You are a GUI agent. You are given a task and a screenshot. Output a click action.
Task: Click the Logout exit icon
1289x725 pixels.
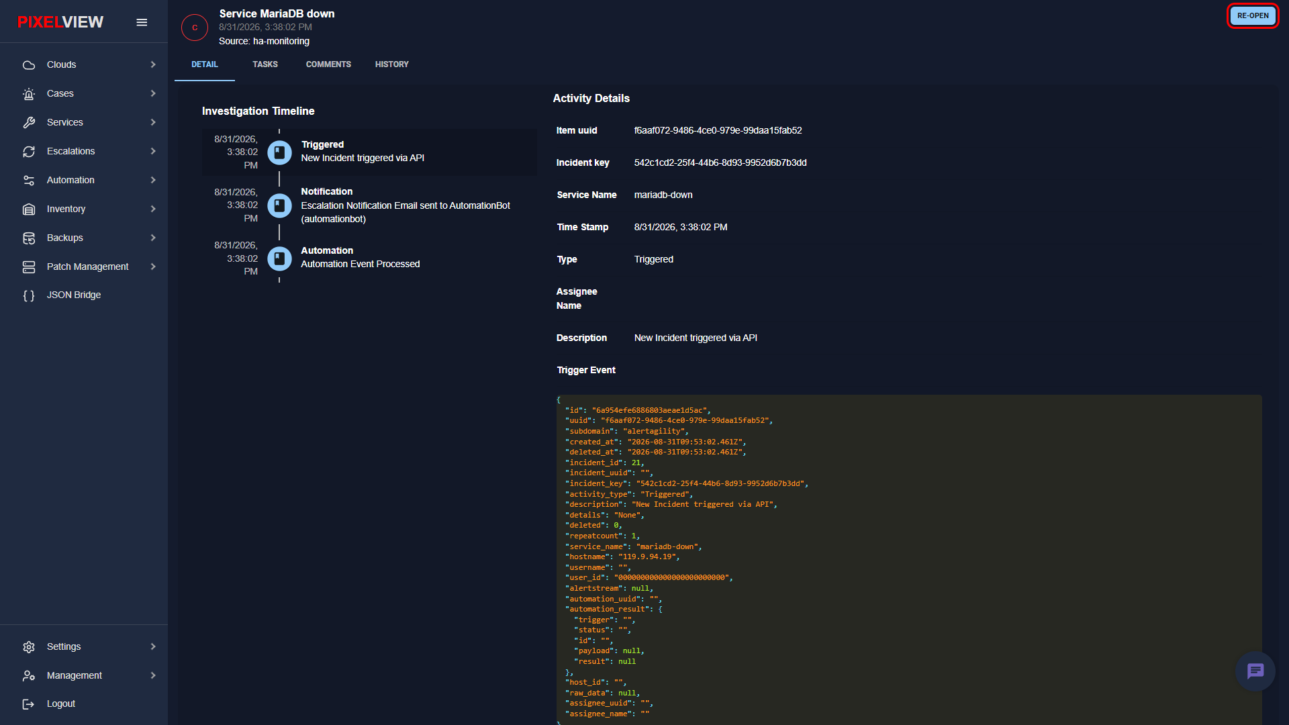click(x=29, y=704)
